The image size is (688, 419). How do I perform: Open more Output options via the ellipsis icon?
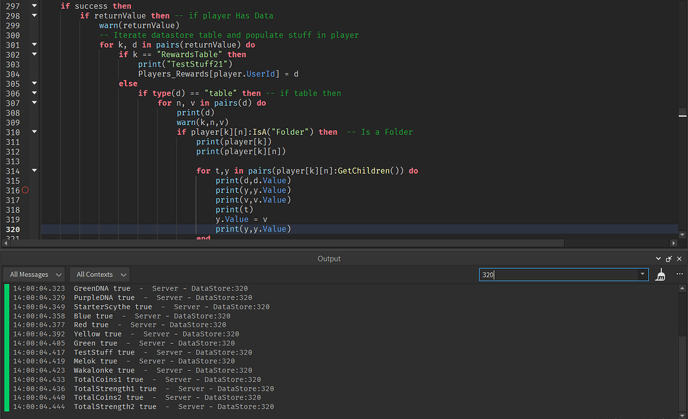(x=679, y=274)
